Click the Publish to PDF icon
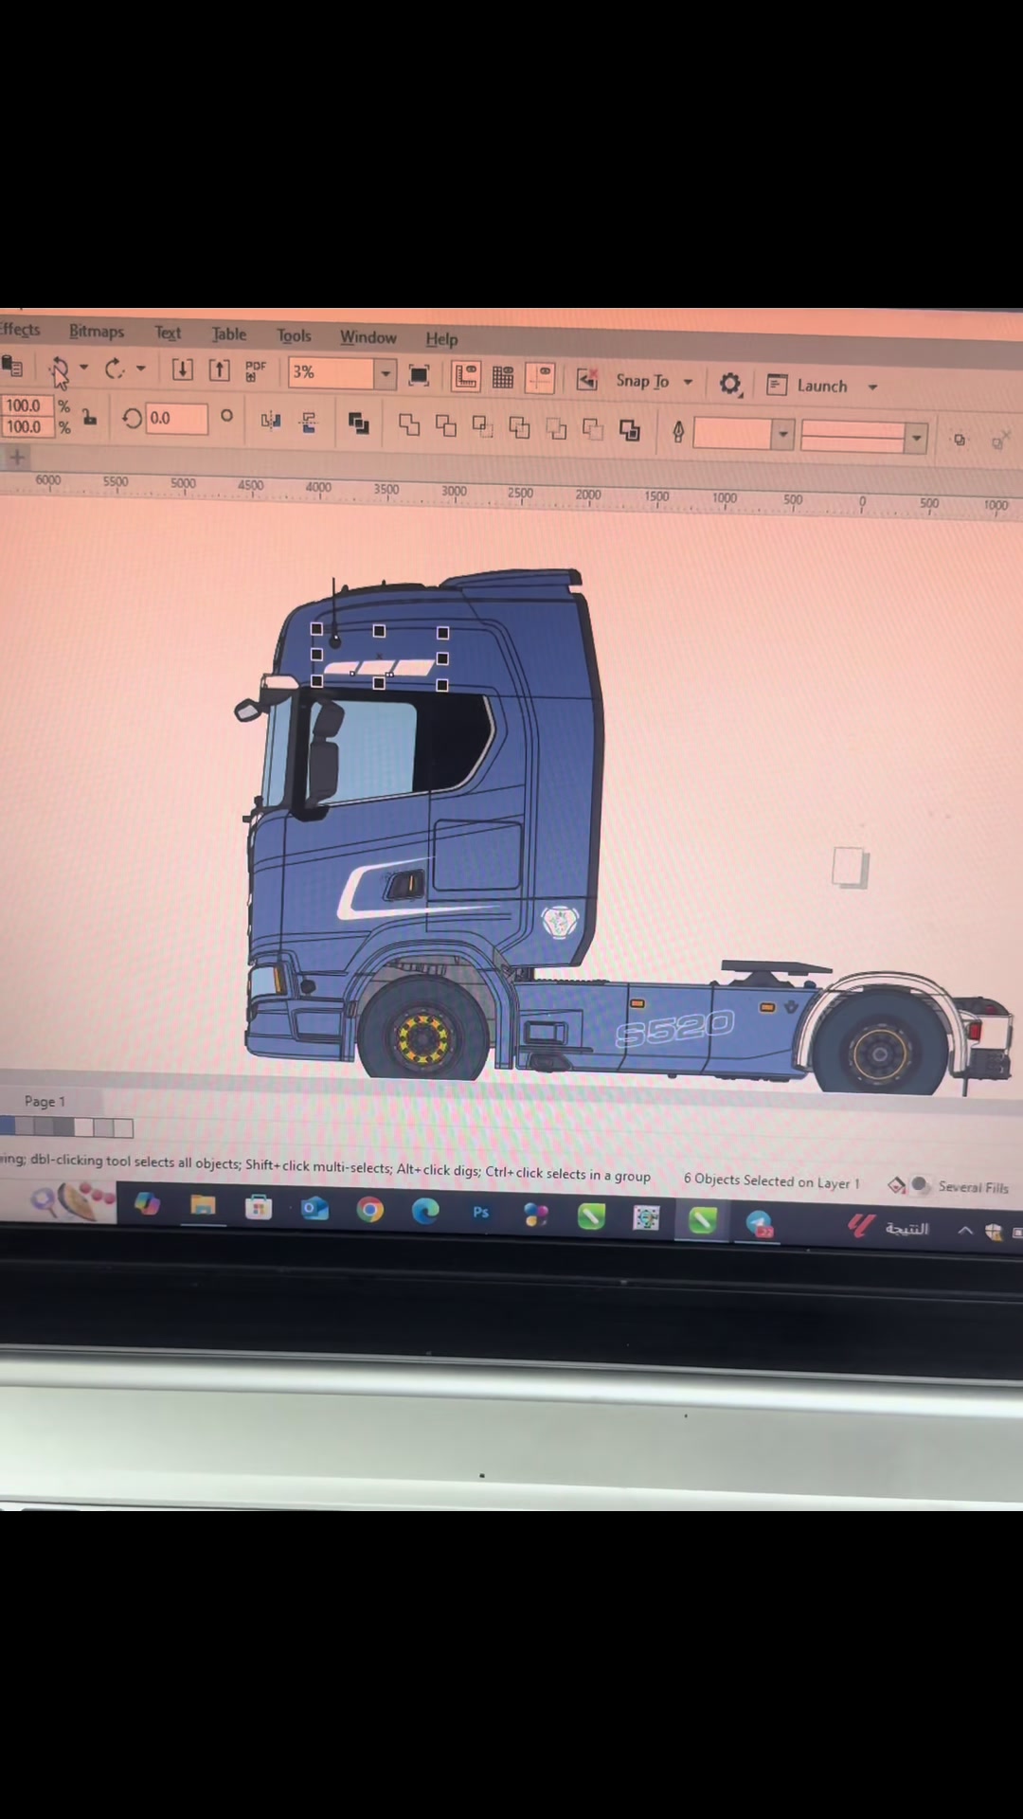 point(256,370)
